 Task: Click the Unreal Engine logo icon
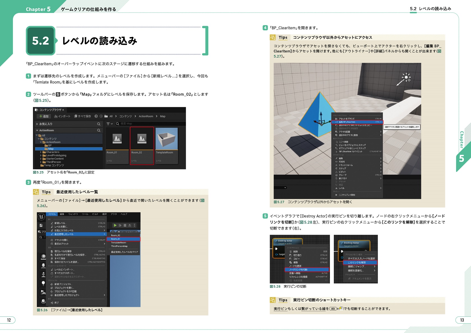click(41, 217)
